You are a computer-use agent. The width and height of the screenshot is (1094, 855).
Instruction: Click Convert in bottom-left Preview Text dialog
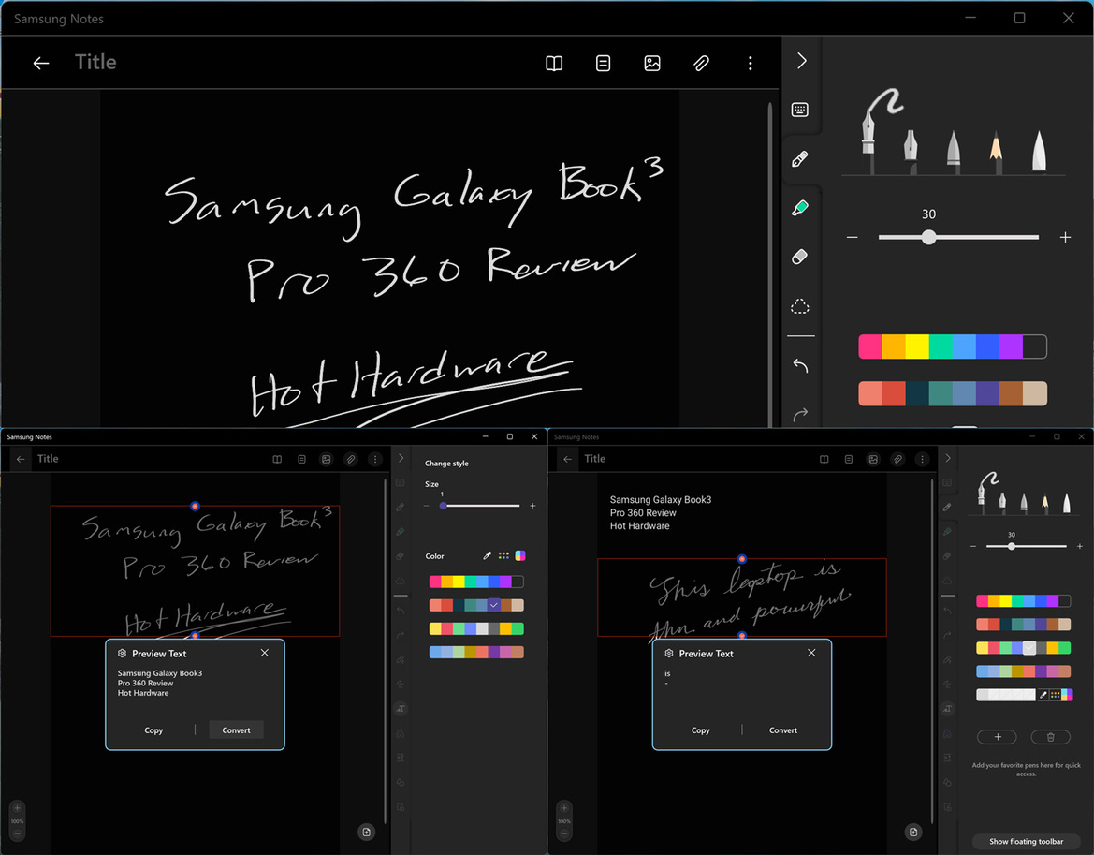(x=236, y=730)
